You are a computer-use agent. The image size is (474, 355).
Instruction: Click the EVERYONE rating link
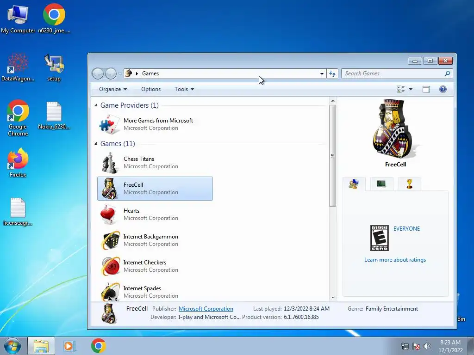tap(406, 228)
